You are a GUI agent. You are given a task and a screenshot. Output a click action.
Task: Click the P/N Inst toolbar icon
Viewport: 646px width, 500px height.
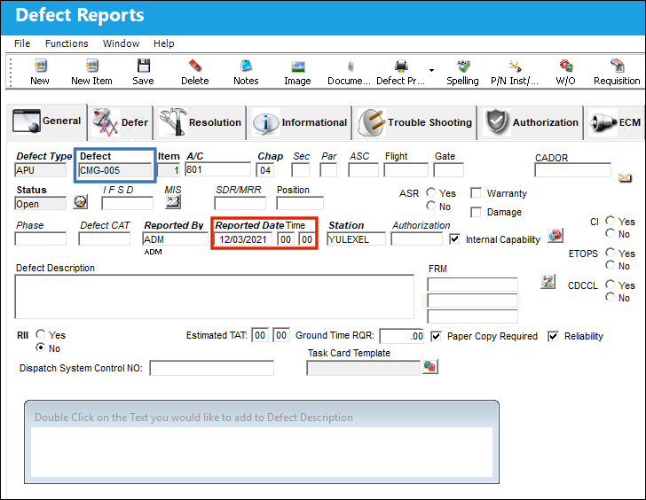(514, 66)
